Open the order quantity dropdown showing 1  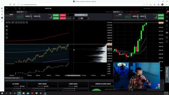(x=70, y=15)
